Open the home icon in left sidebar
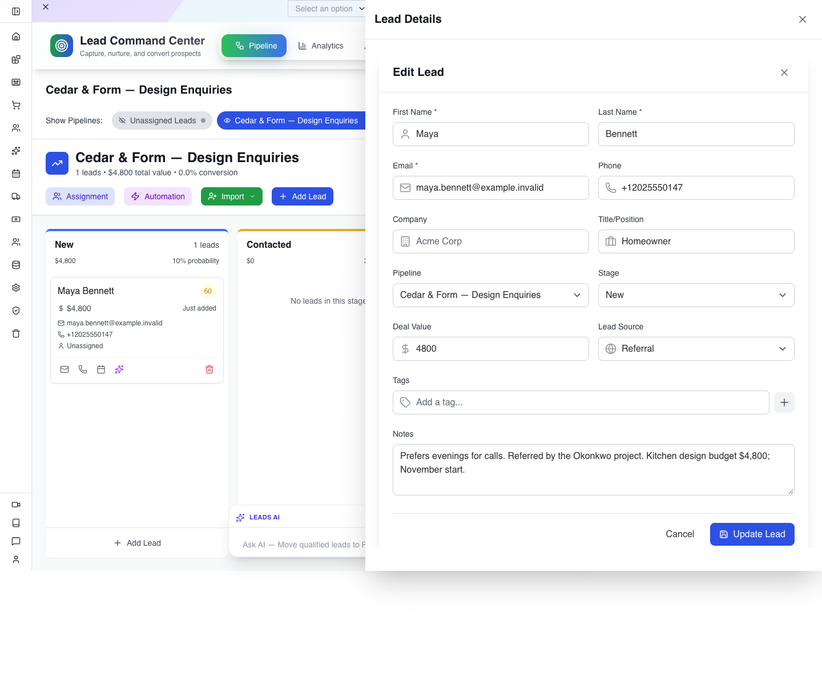The height and width of the screenshot is (685, 822). click(x=16, y=37)
